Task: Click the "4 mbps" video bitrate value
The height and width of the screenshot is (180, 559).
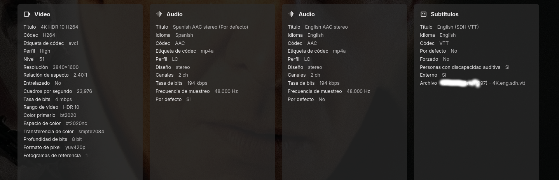Action: [63, 99]
